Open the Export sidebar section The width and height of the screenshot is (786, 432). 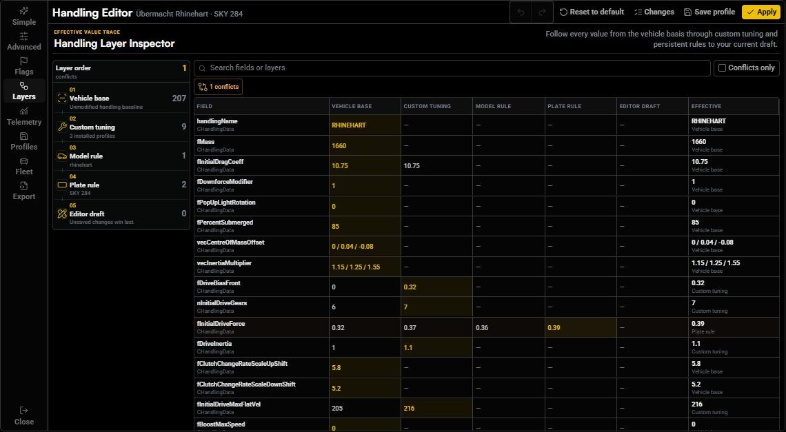[23, 191]
